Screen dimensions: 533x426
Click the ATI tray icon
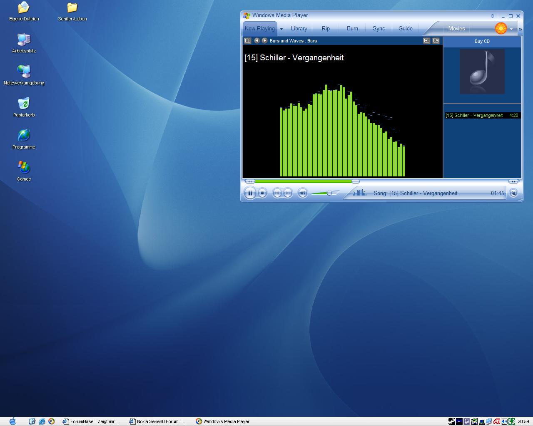pos(497,421)
